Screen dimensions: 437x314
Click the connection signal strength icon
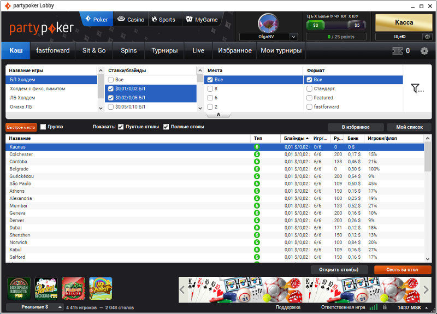(373, 307)
